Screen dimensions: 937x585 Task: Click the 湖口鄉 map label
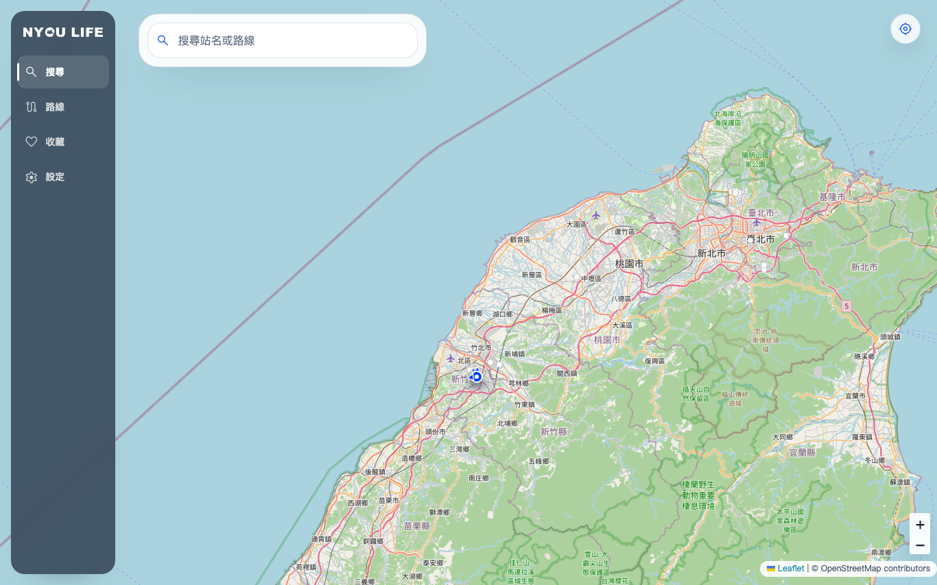[502, 314]
